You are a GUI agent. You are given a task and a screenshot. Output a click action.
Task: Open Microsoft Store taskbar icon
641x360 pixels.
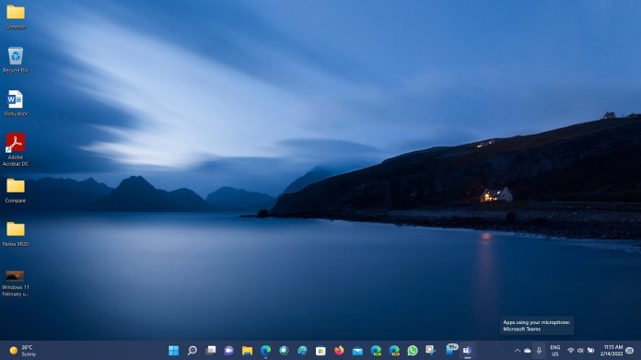320,350
